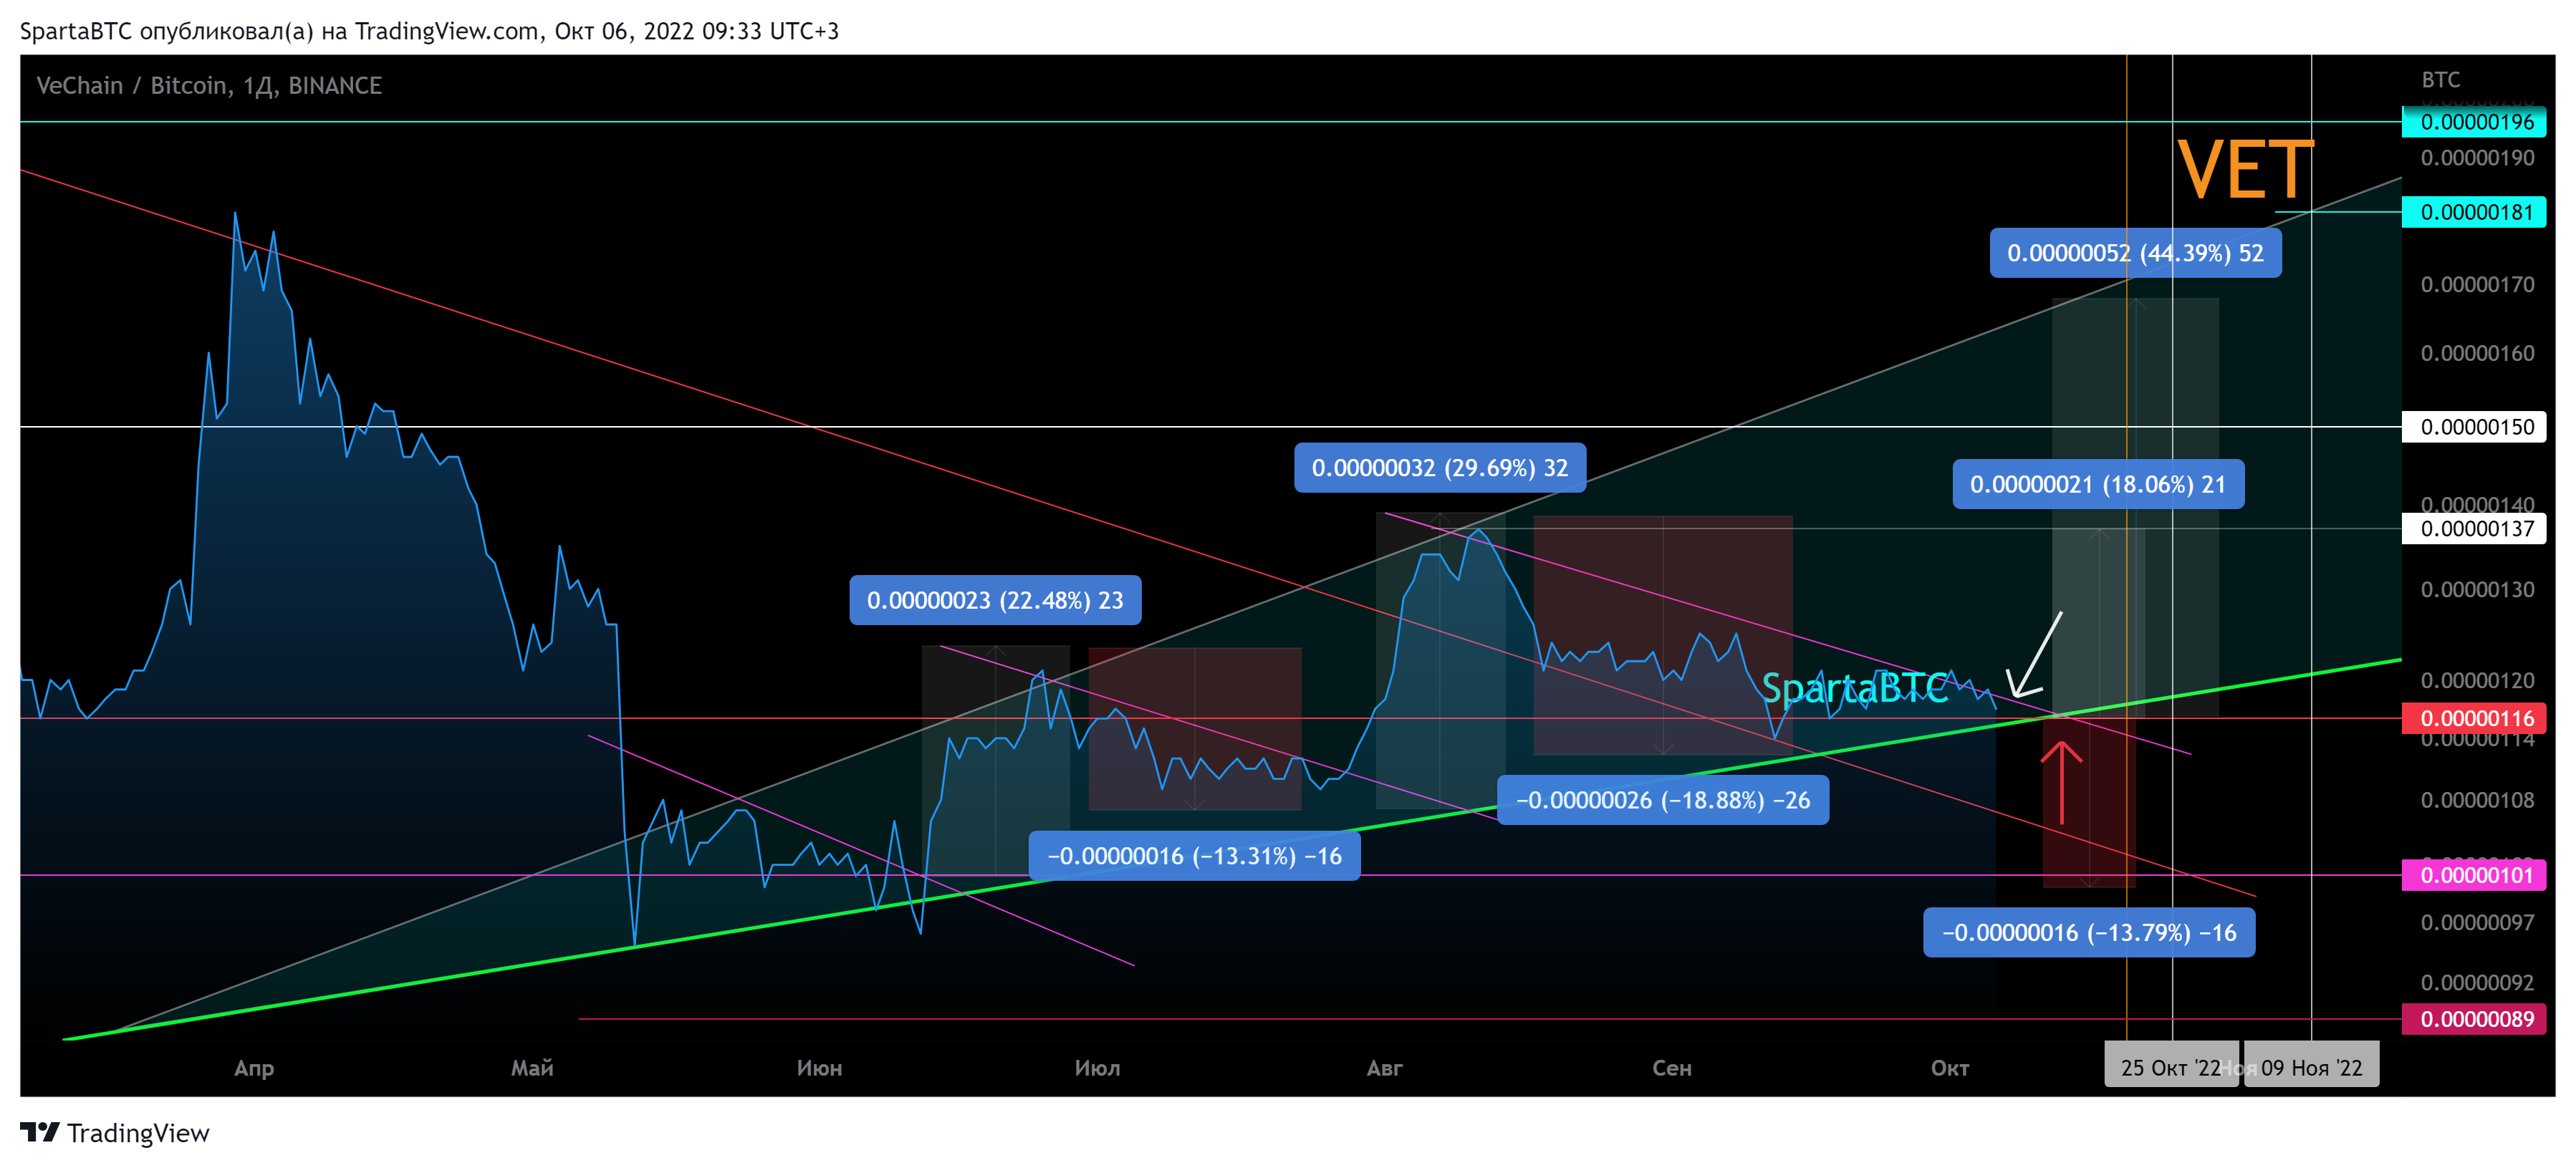Click the 'Июл' month label on time axis
Image resolution: width=2576 pixels, height=1168 pixels.
point(1097,1068)
